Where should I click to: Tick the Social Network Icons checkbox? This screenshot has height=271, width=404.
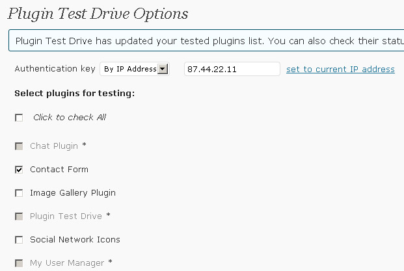point(19,240)
